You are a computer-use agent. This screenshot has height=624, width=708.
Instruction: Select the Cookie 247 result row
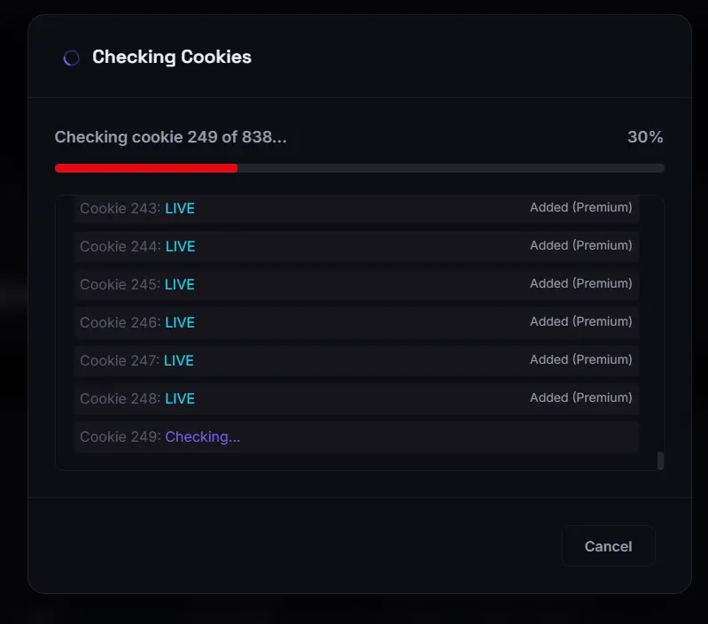357,360
